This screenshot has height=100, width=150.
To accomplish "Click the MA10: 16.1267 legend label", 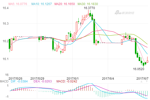I will [41, 4].
